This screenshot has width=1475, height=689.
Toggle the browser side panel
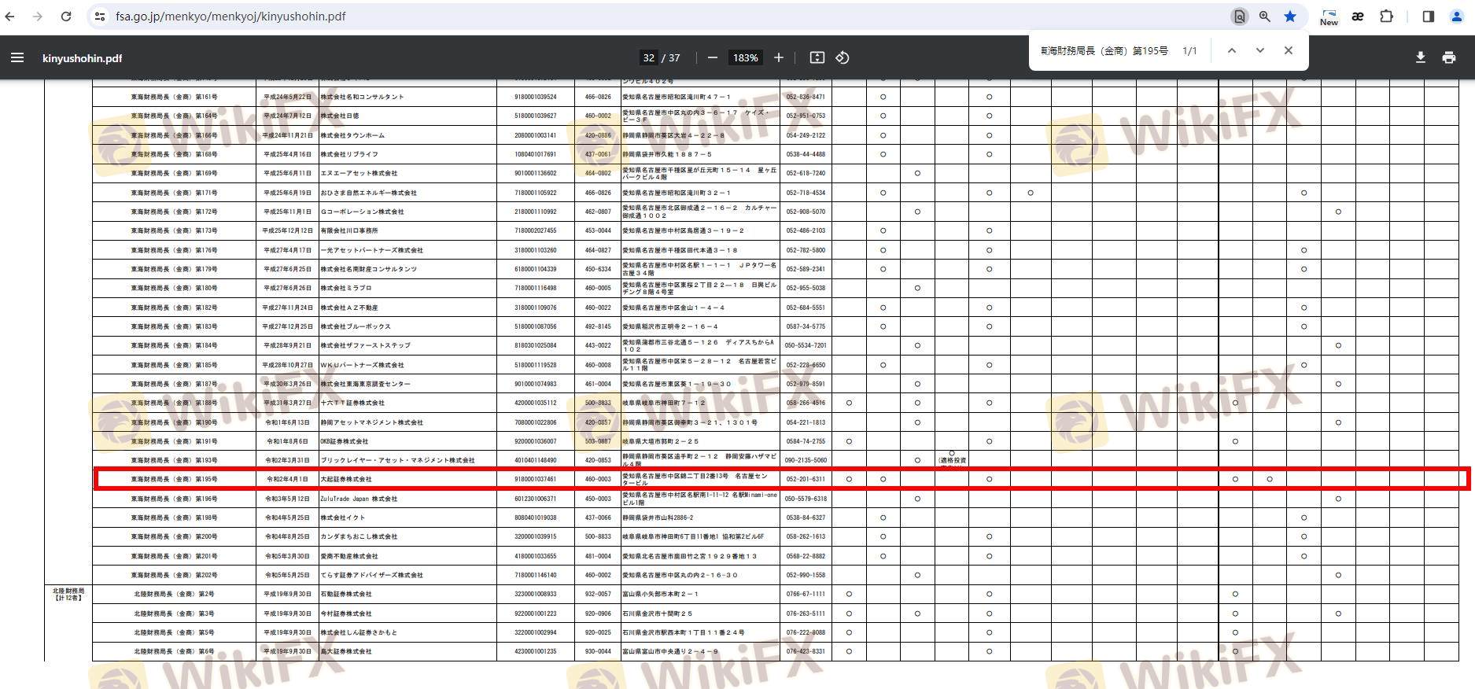1429,17
